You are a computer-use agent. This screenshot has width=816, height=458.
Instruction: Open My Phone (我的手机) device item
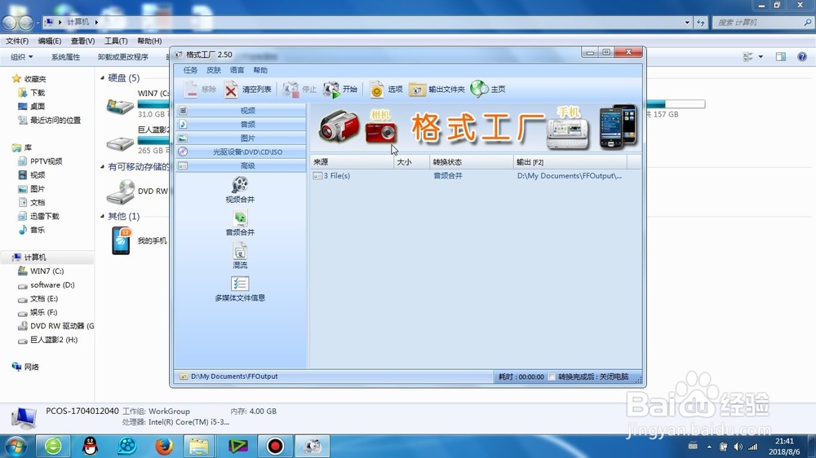point(139,240)
